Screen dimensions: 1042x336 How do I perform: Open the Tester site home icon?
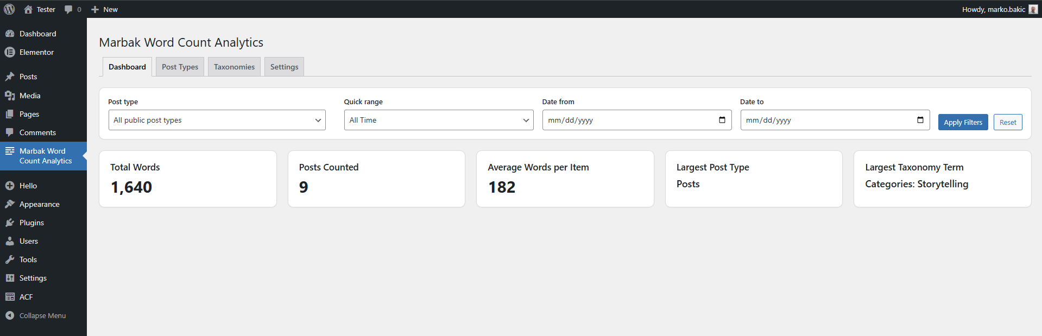[x=28, y=9]
